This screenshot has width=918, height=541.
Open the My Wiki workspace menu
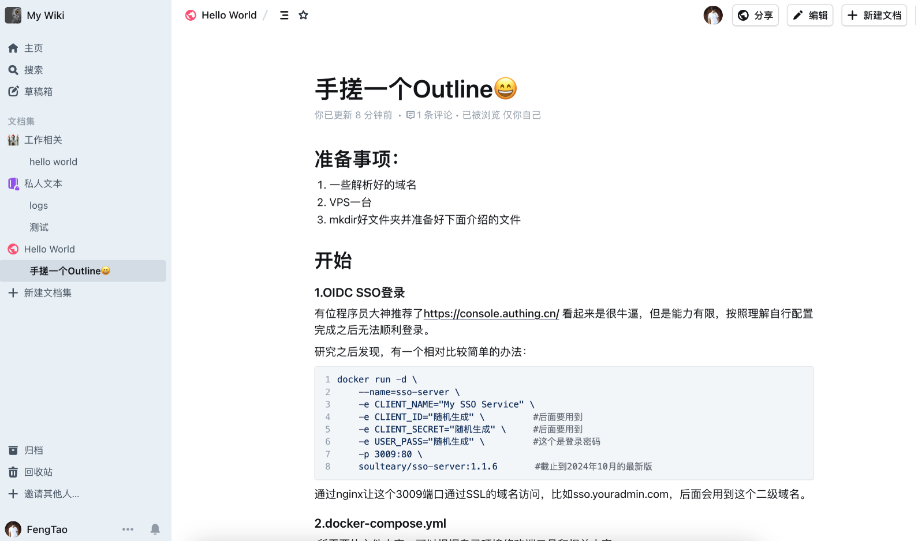tap(36, 16)
